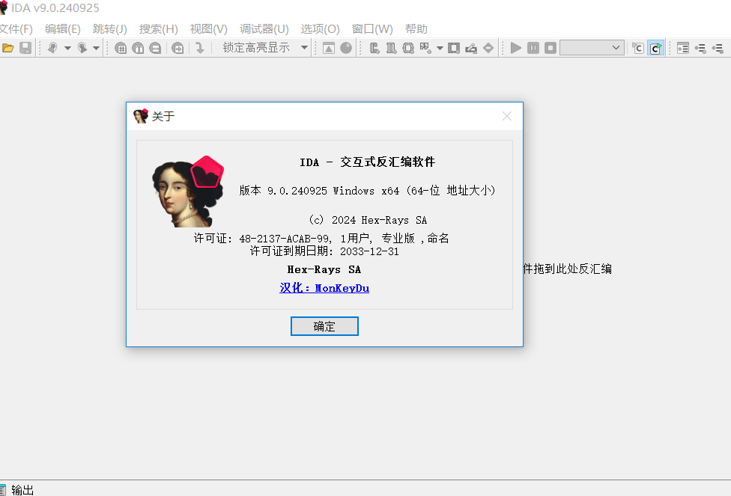Click the 输出 panel label
731x496 pixels.
22,489
